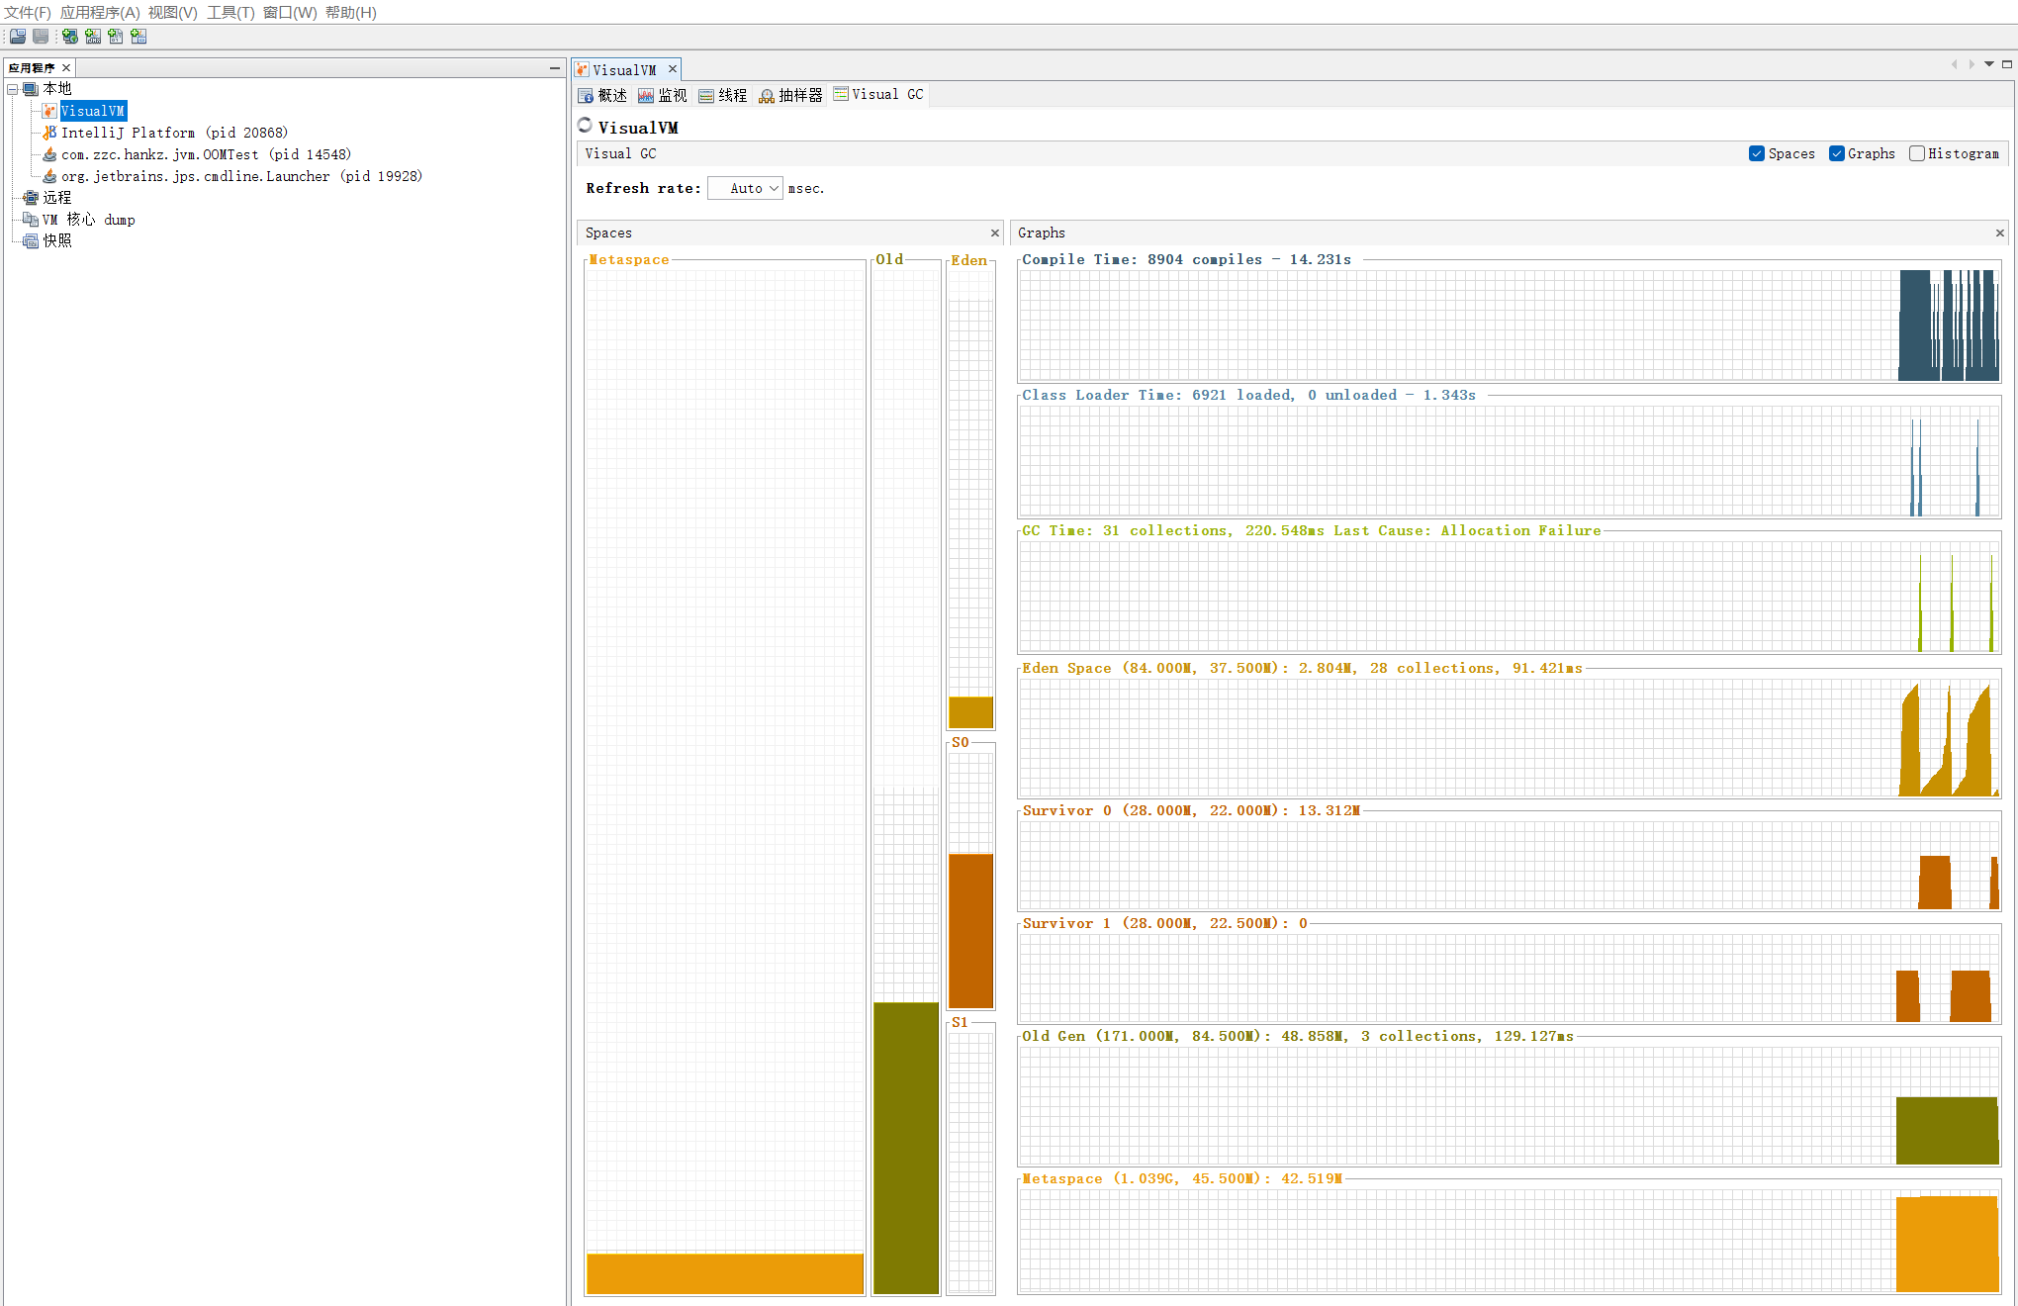Switch to the 概述 tab
2018x1306 pixels.
602,96
